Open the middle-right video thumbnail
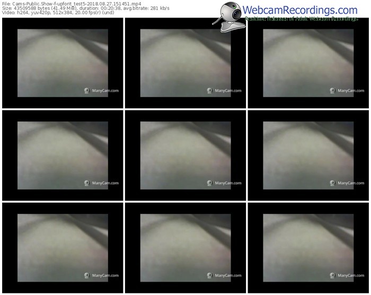The height and width of the screenshot is (295, 371). coord(308,155)
